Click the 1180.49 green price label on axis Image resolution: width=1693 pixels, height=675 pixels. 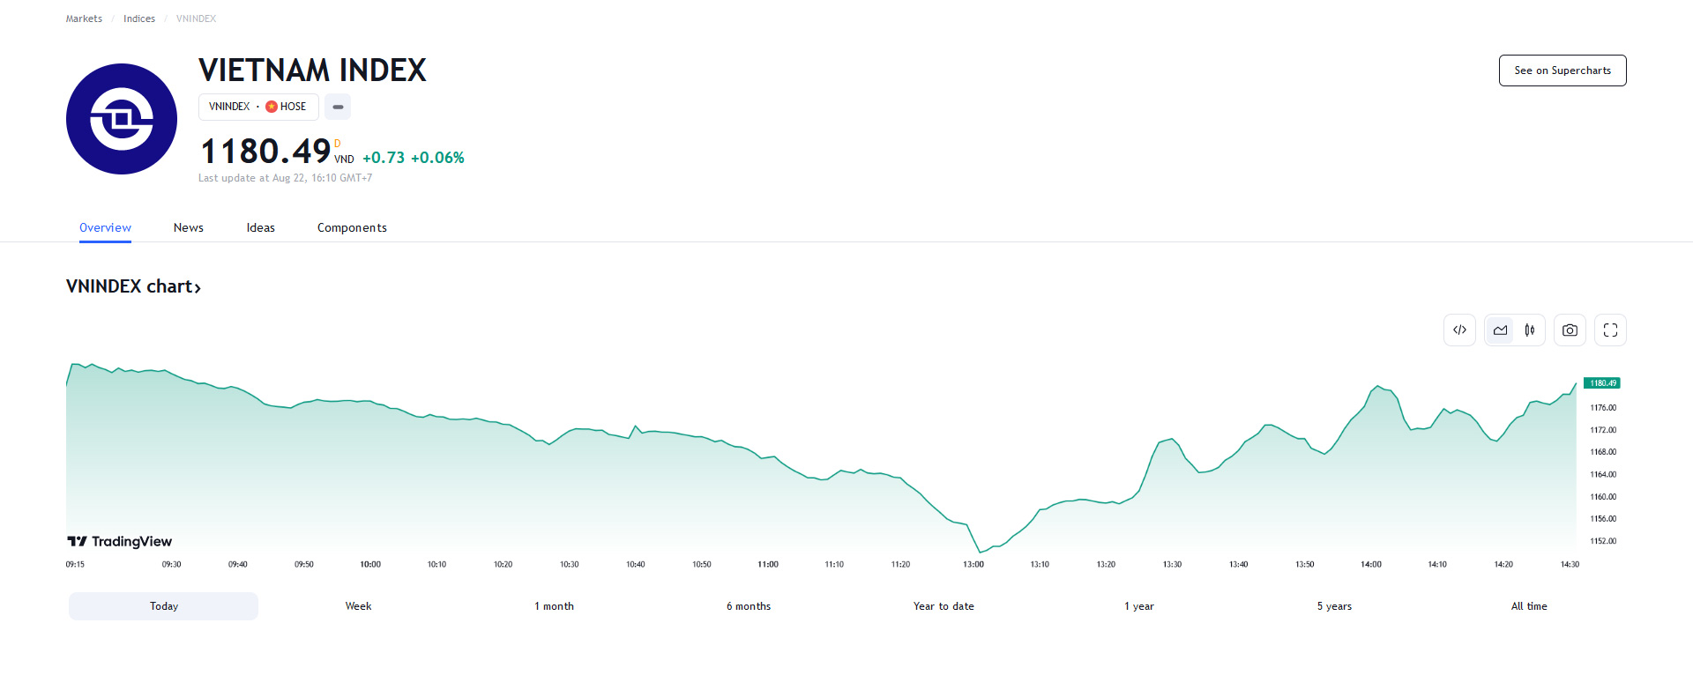coord(1602,383)
